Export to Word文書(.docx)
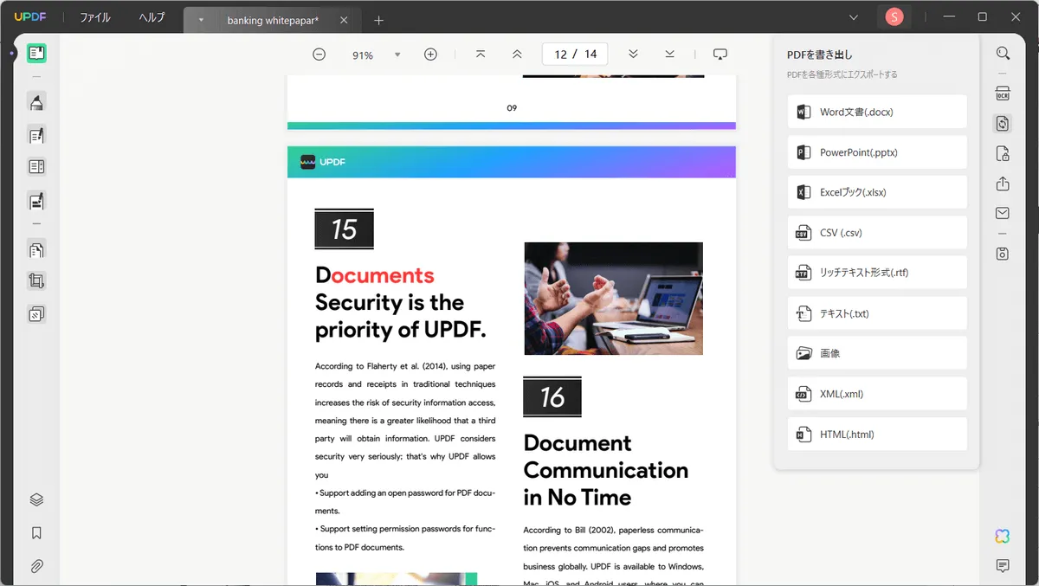This screenshot has height=586, width=1039. click(x=877, y=112)
